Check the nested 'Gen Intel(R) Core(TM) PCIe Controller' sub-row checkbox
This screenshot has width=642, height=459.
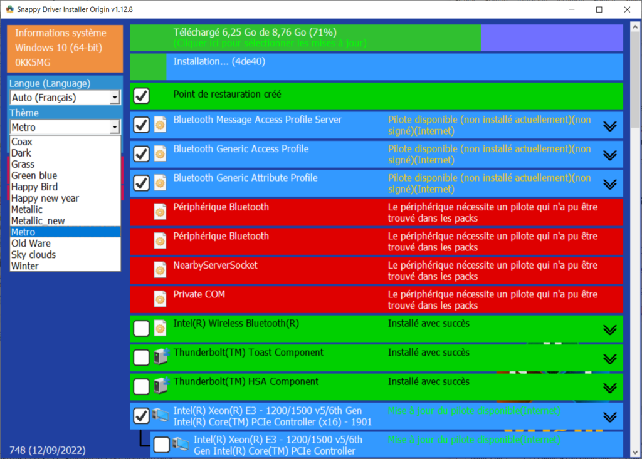pos(162,445)
